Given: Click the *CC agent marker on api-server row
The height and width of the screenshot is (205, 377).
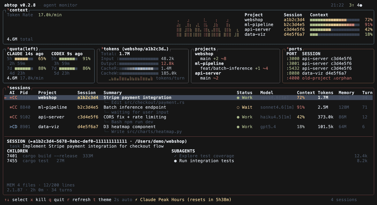Looking at the screenshot, I should (x=13, y=117).
